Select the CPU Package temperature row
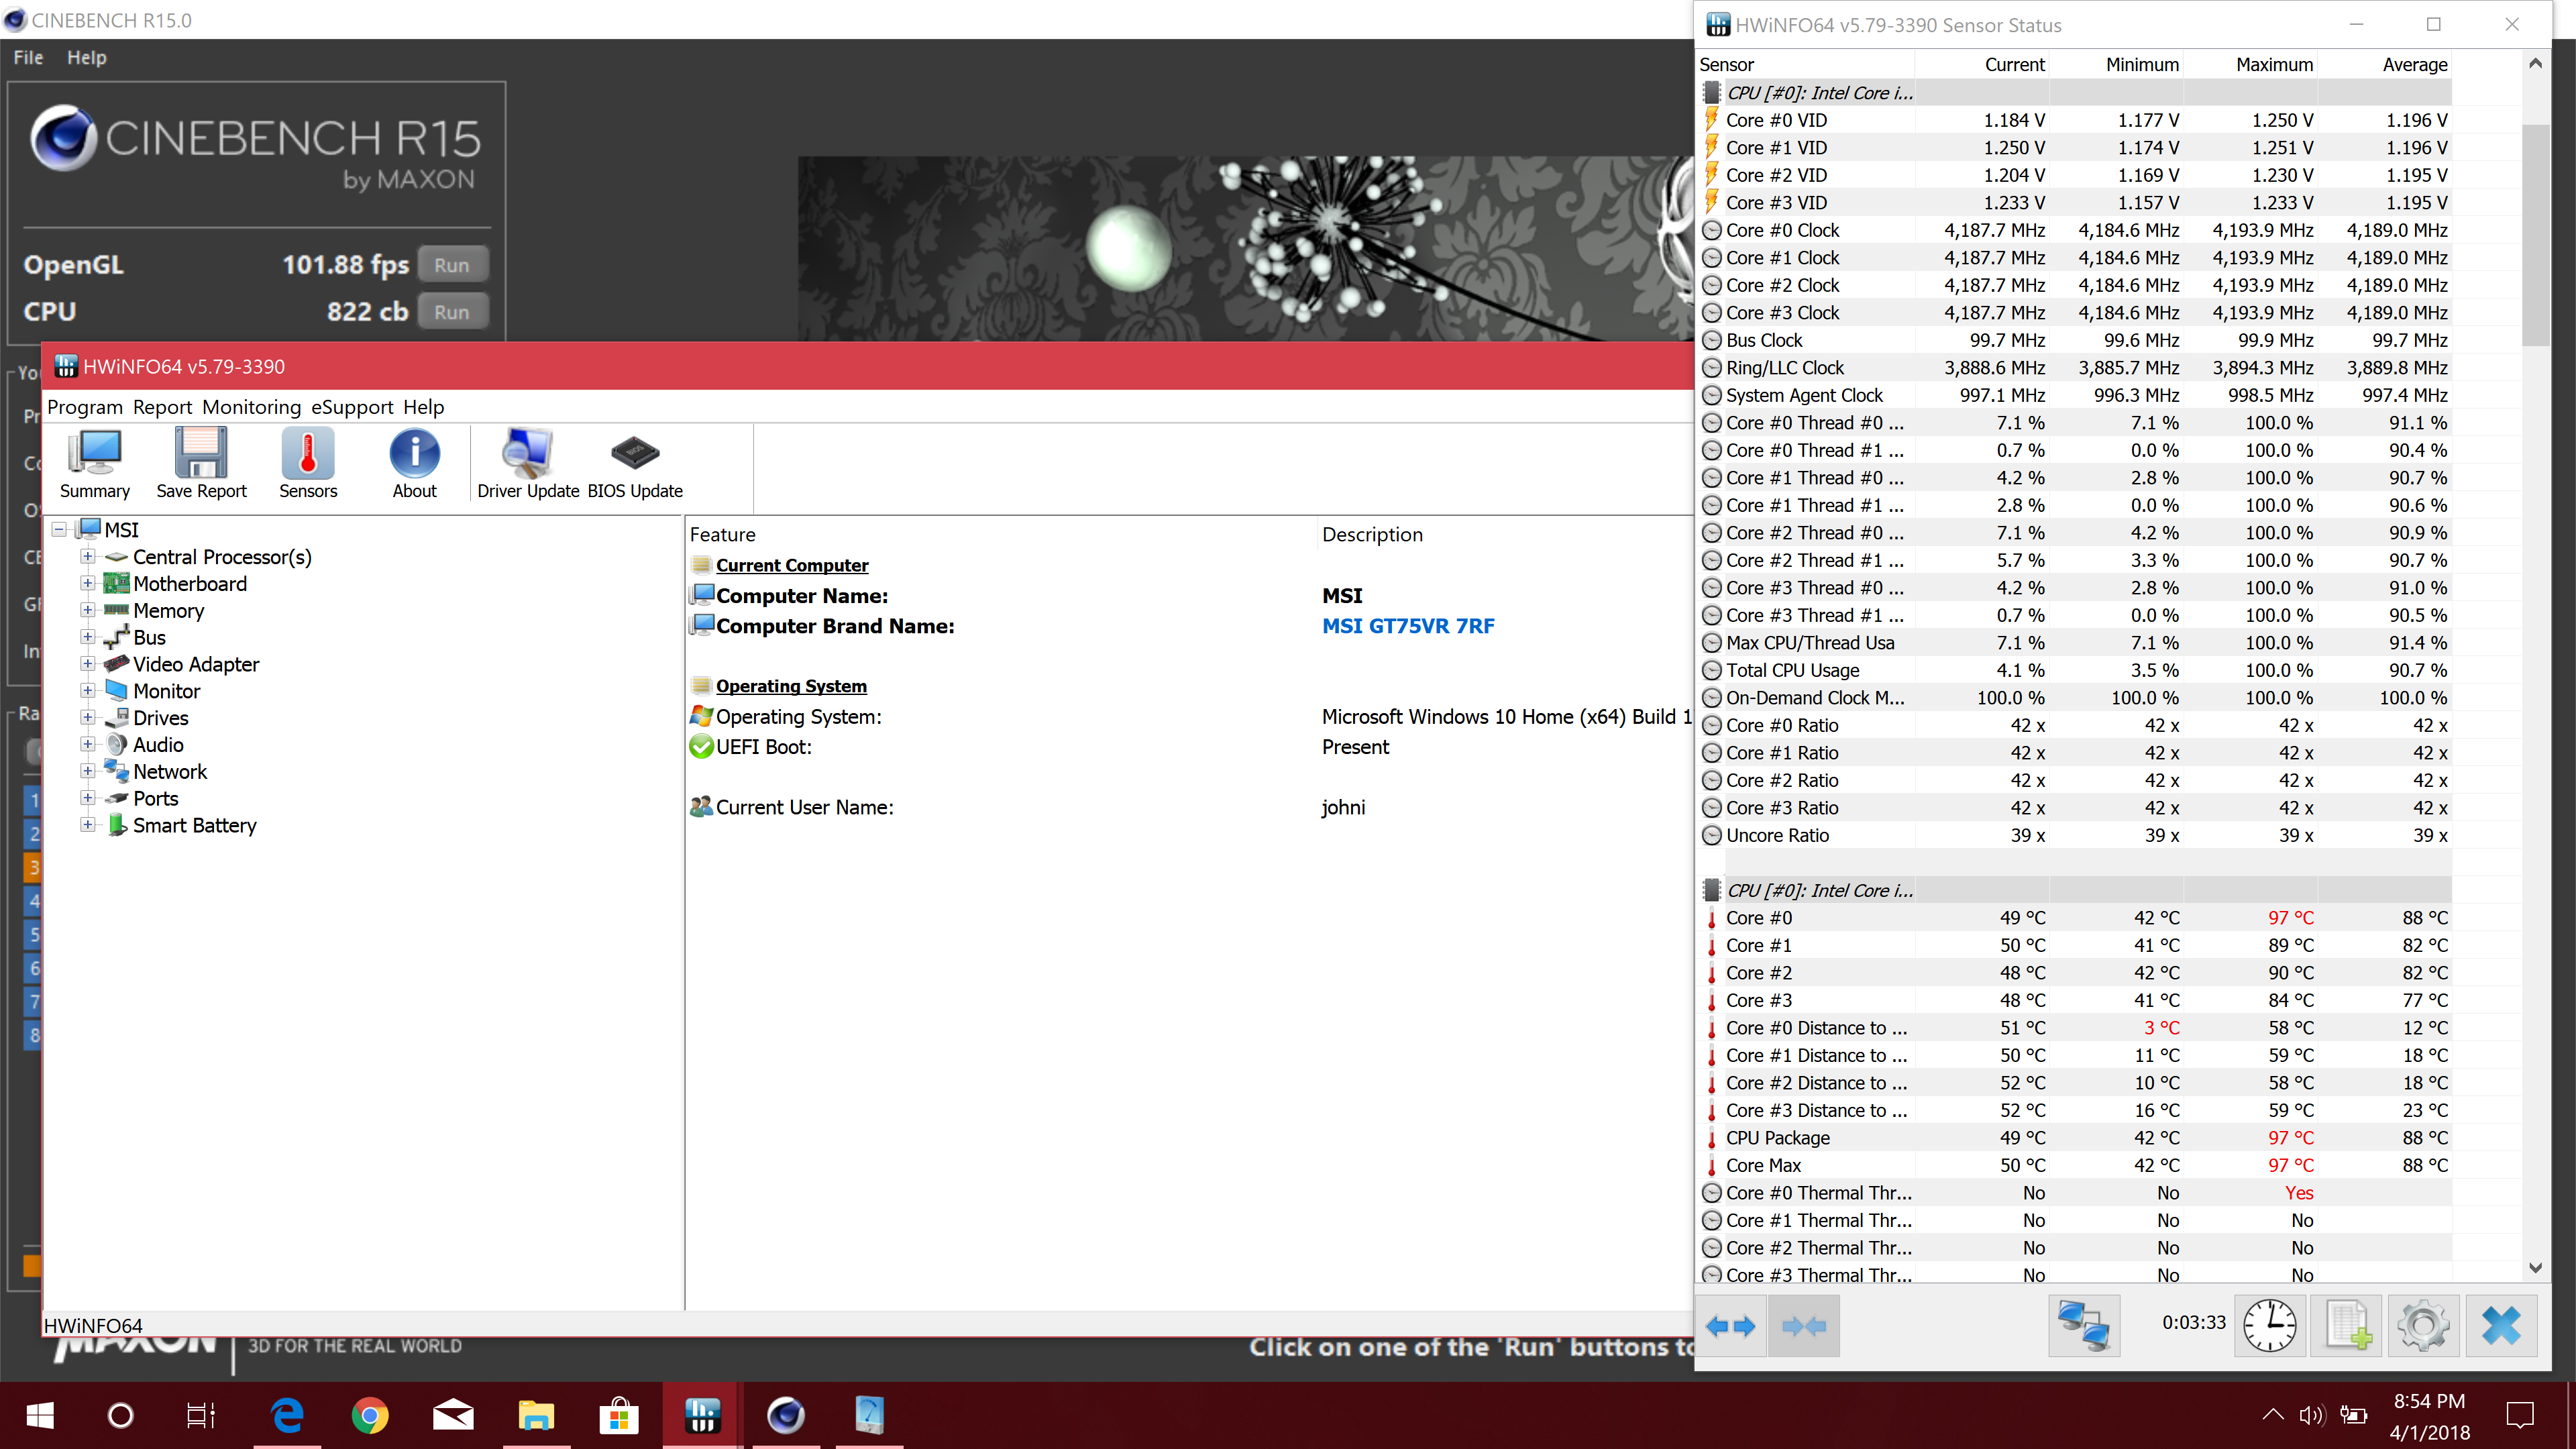 click(2075, 1138)
